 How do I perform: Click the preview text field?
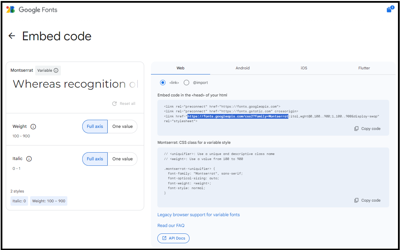coord(75,84)
